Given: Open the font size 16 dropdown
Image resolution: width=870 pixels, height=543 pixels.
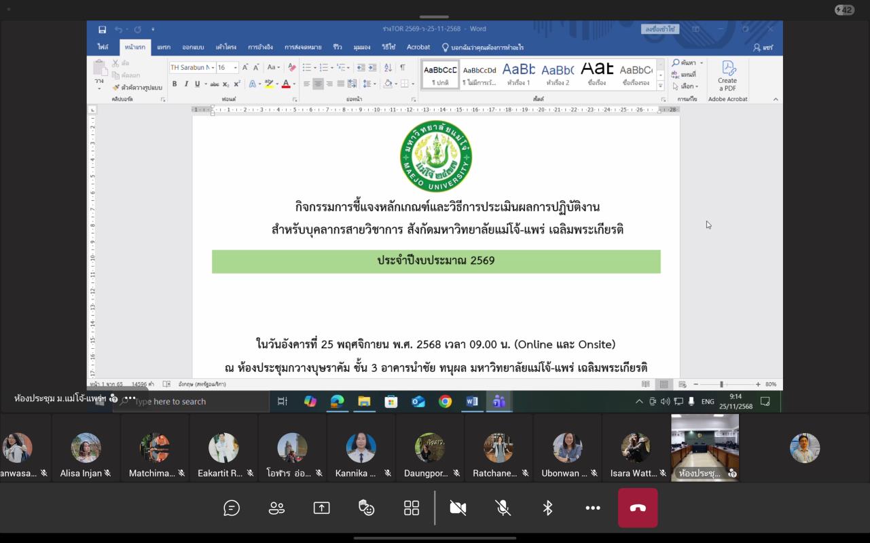Looking at the screenshot, I should pyautogui.click(x=236, y=68).
